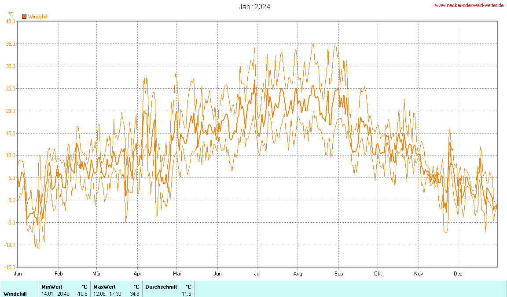
Task: Click the Windchill row label in the table
Action: click(x=15, y=293)
